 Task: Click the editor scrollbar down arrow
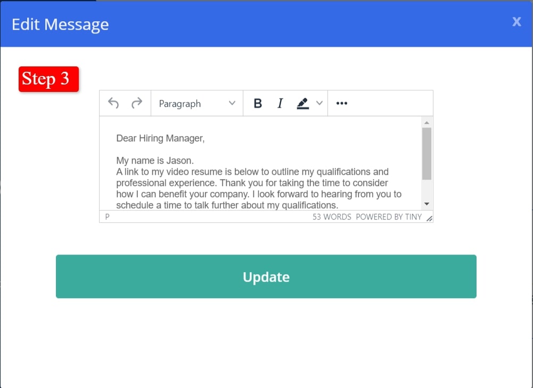pyautogui.click(x=427, y=204)
